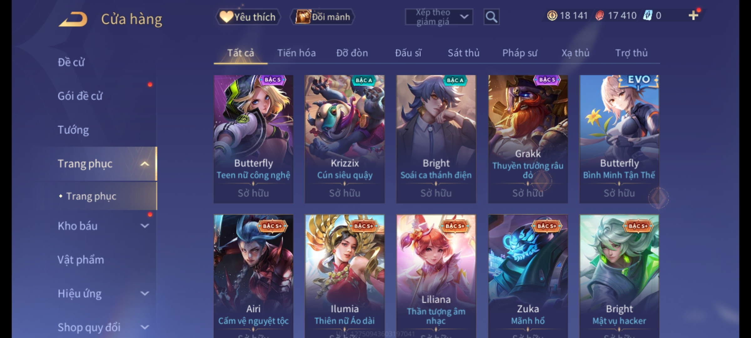Open the Gói đề cử menu item
The width and height of the screenshot is (751, 338).
click(x=80, y=96)
